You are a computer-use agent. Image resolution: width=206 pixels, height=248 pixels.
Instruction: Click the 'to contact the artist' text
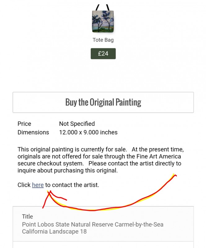(x=72, y=185)
